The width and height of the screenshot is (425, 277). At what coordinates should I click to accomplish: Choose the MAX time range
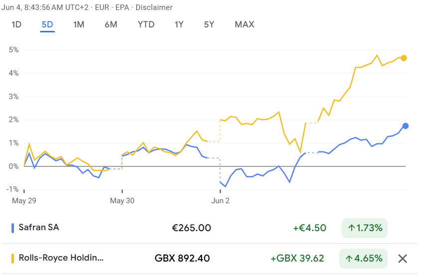click(x=244, y=24)
